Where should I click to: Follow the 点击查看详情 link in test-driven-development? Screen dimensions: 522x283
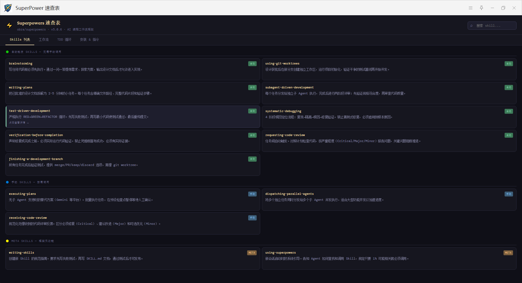[19, 123]
